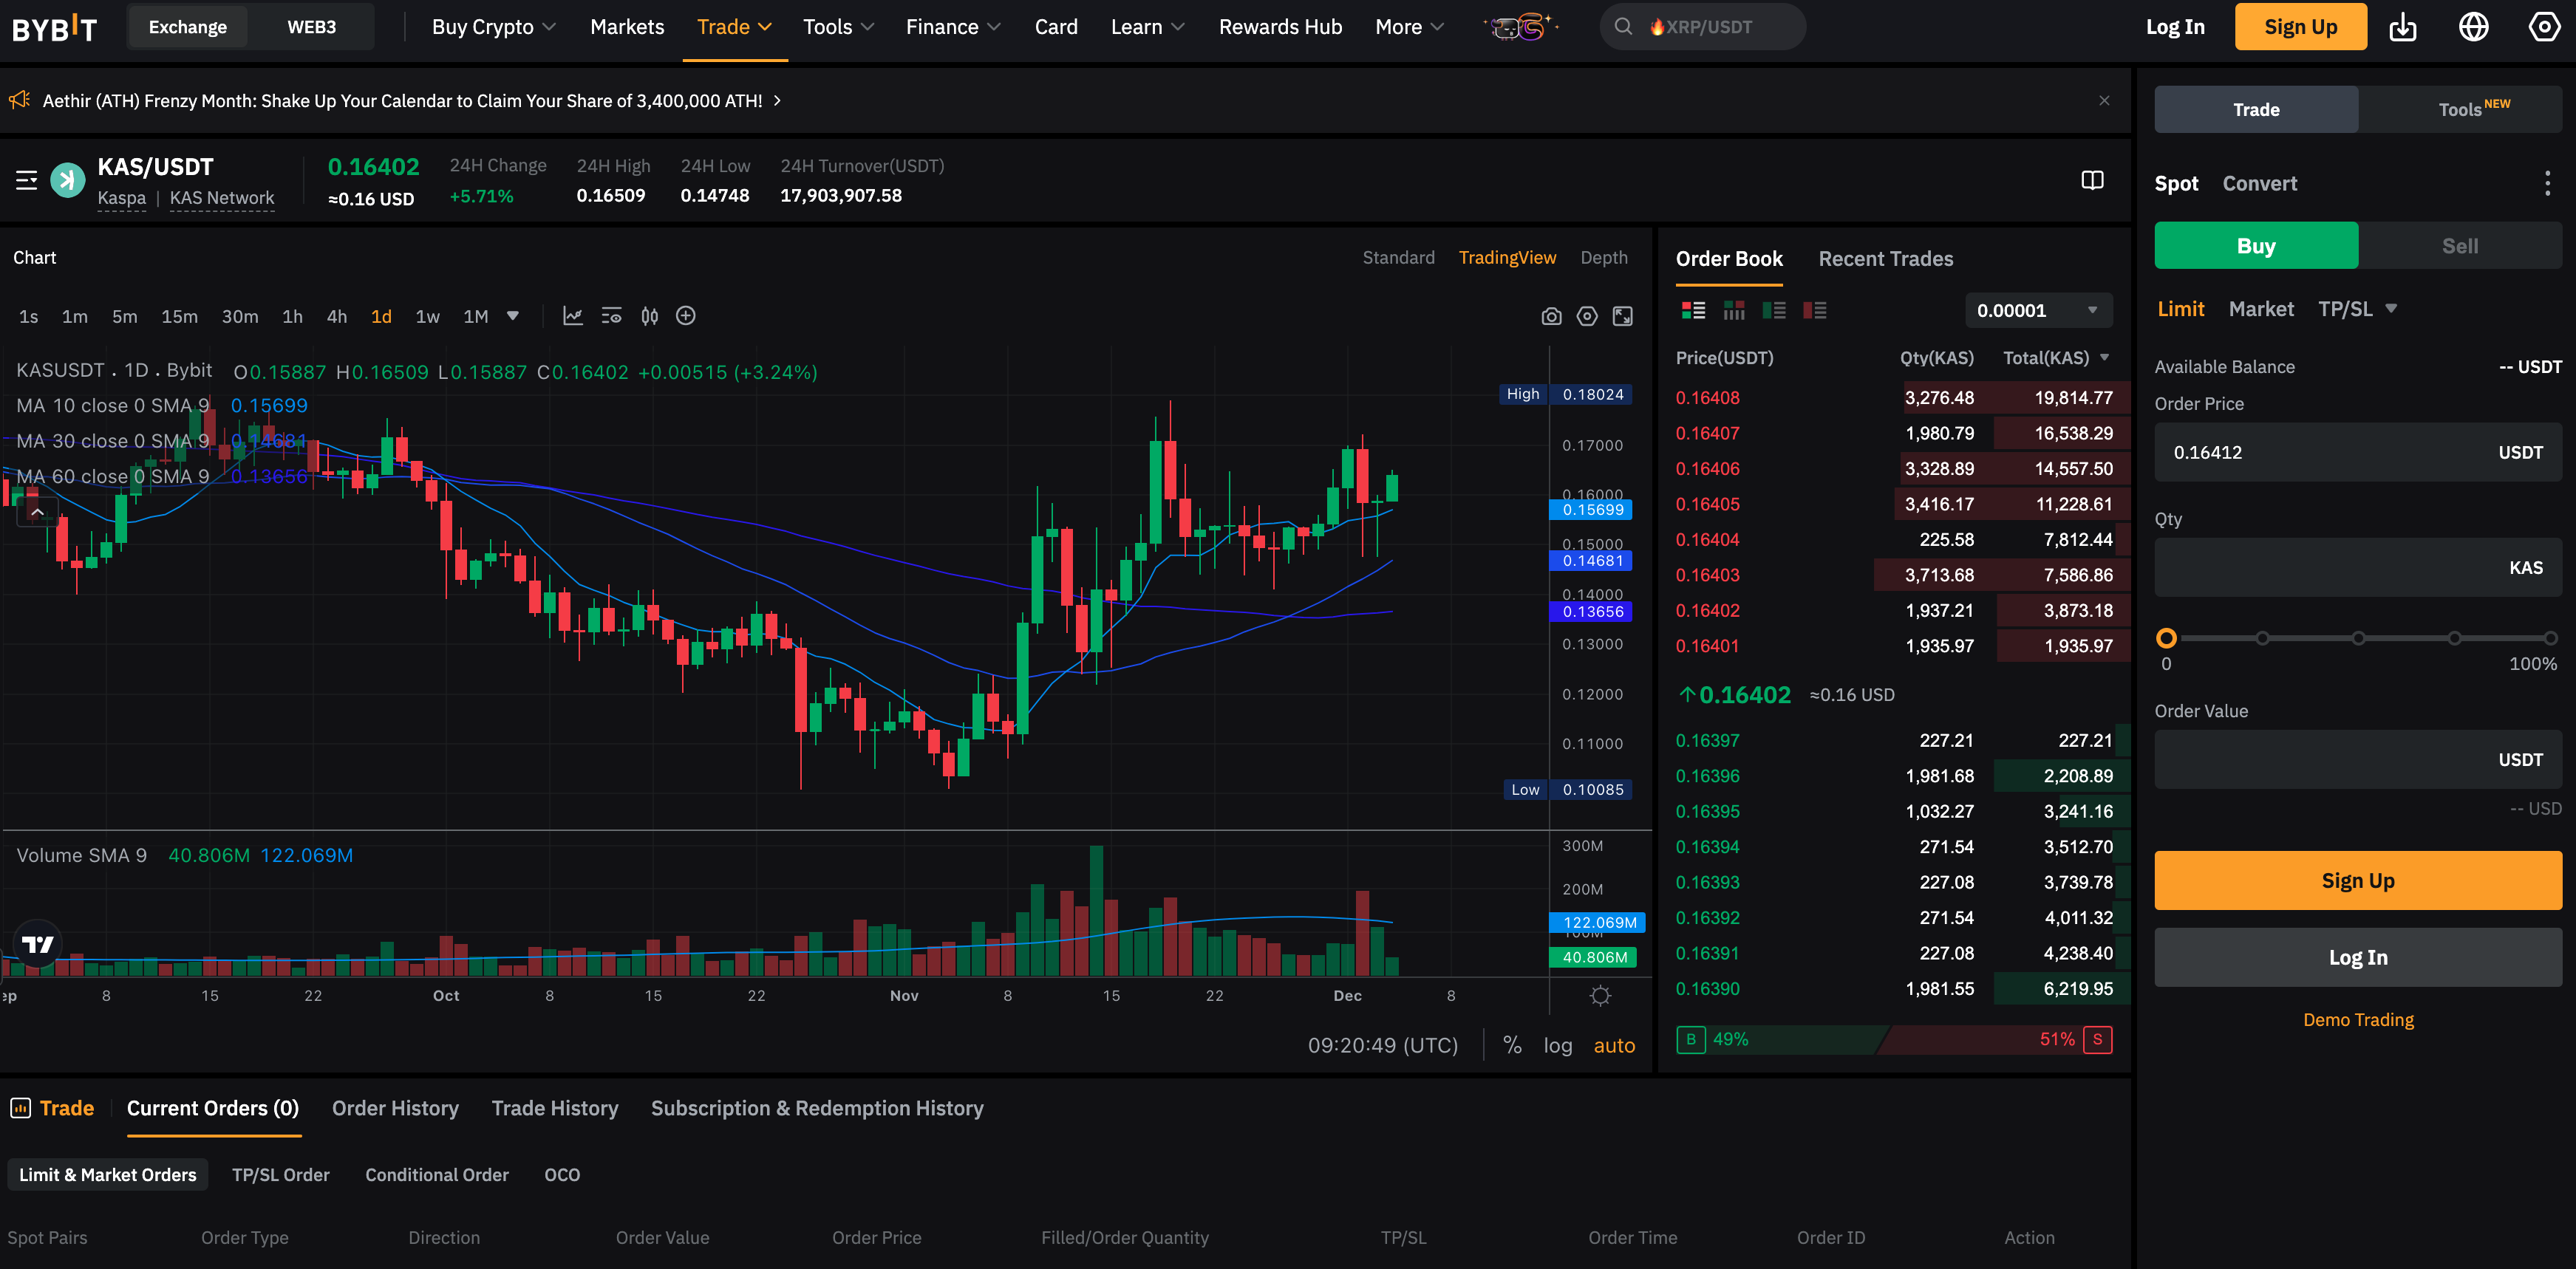Open chart settings gear icon
The image size is (2576, 1269).
tap(1587, 317)
